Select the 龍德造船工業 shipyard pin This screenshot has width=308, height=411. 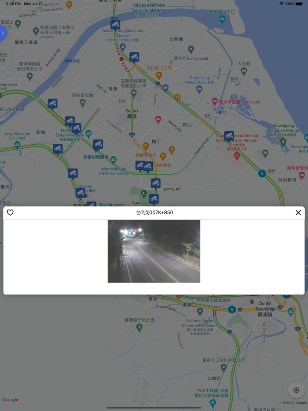36,32
